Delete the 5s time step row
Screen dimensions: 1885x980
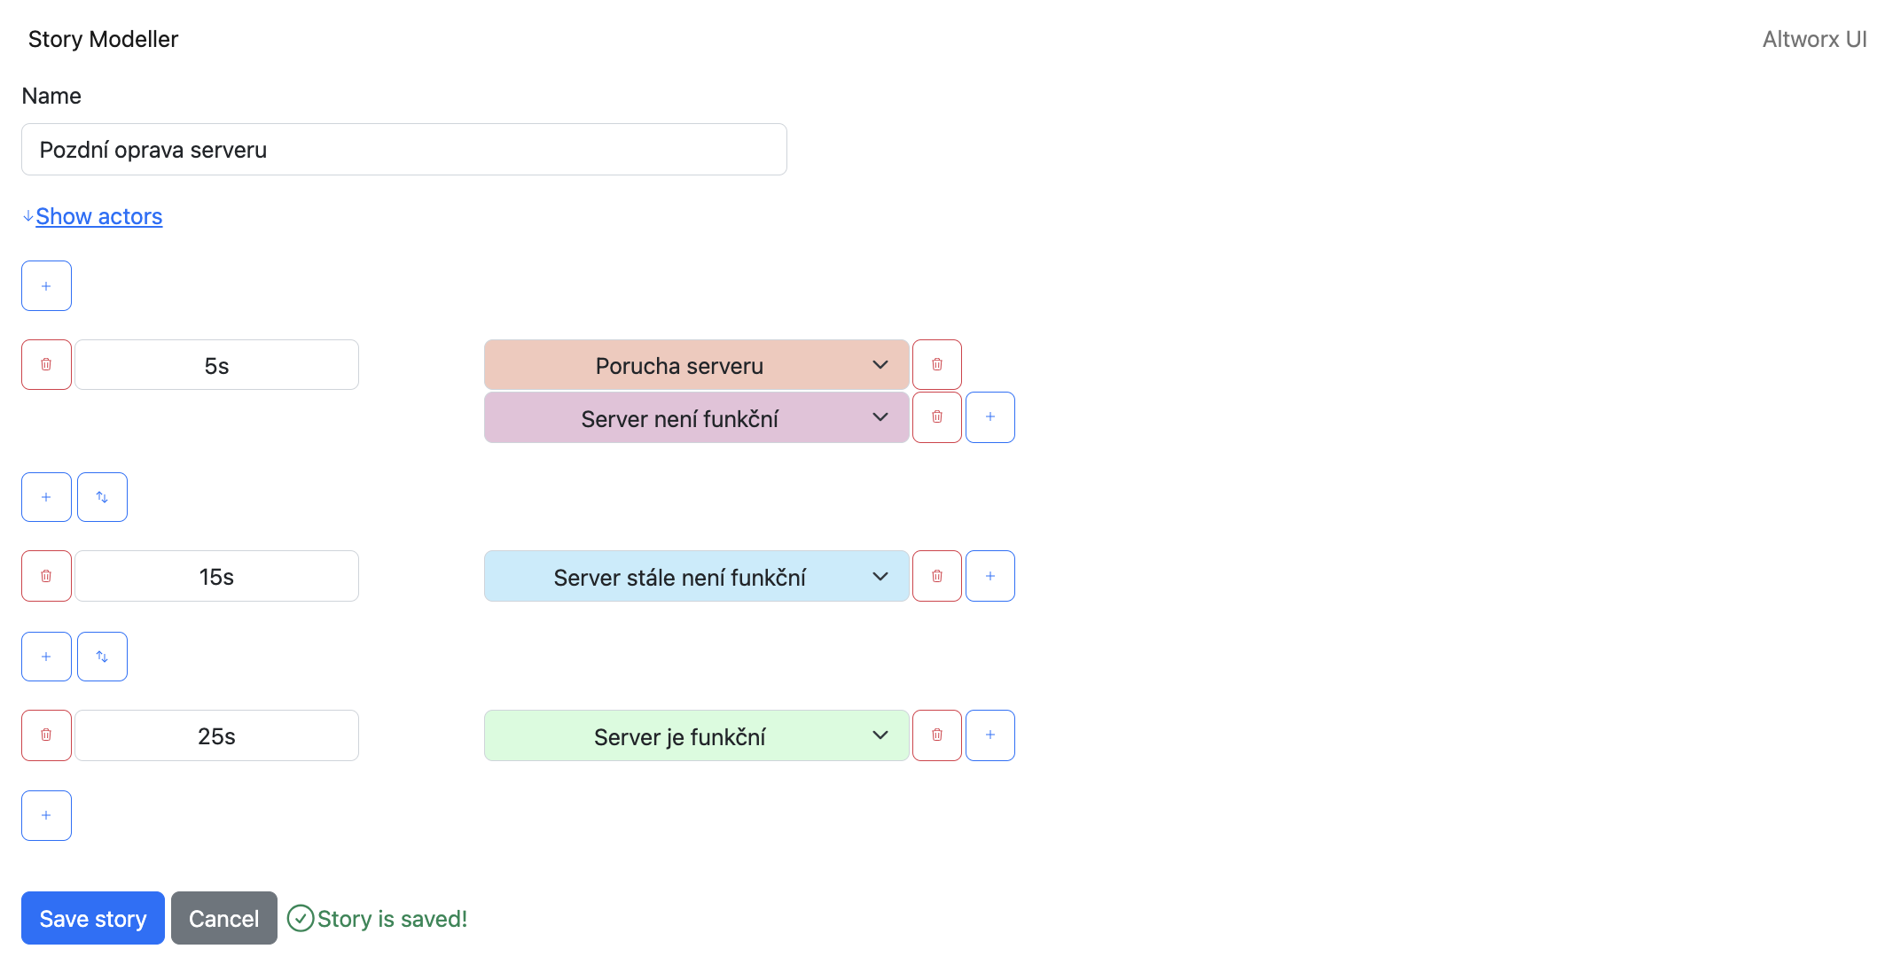click(x=46, y=365)
